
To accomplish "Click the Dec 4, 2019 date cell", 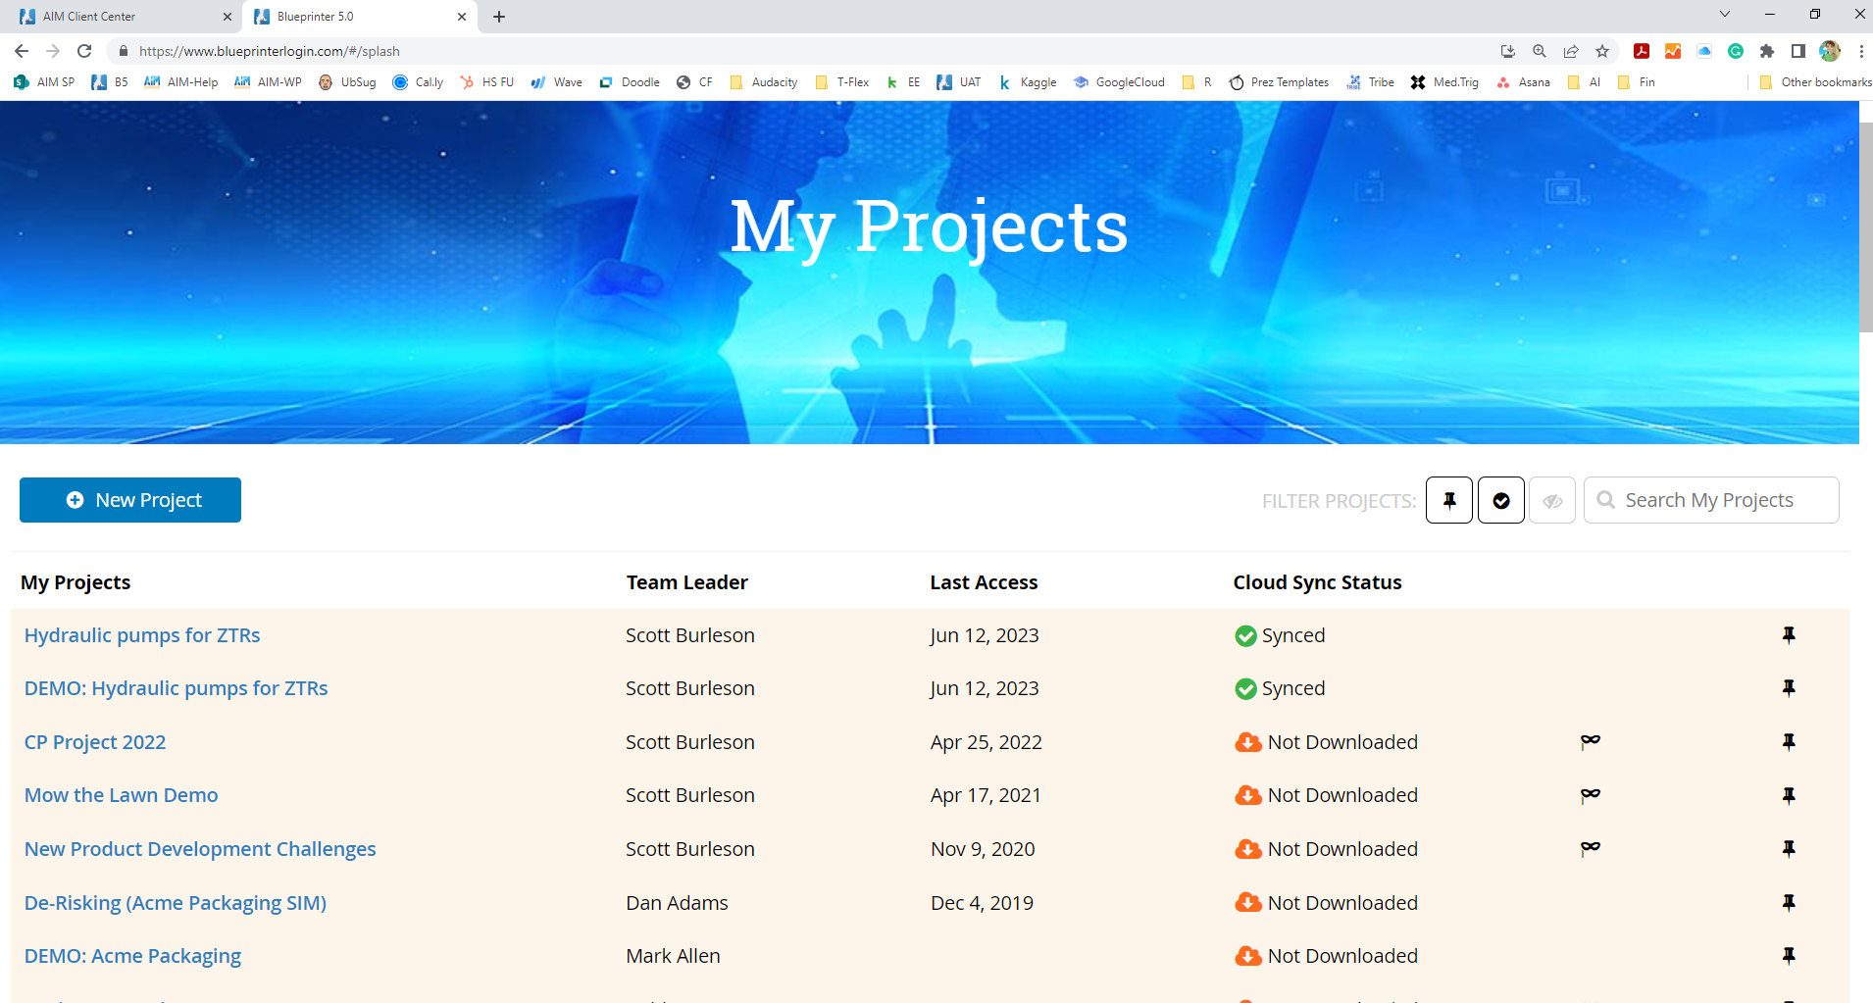I will click(982, 903).
